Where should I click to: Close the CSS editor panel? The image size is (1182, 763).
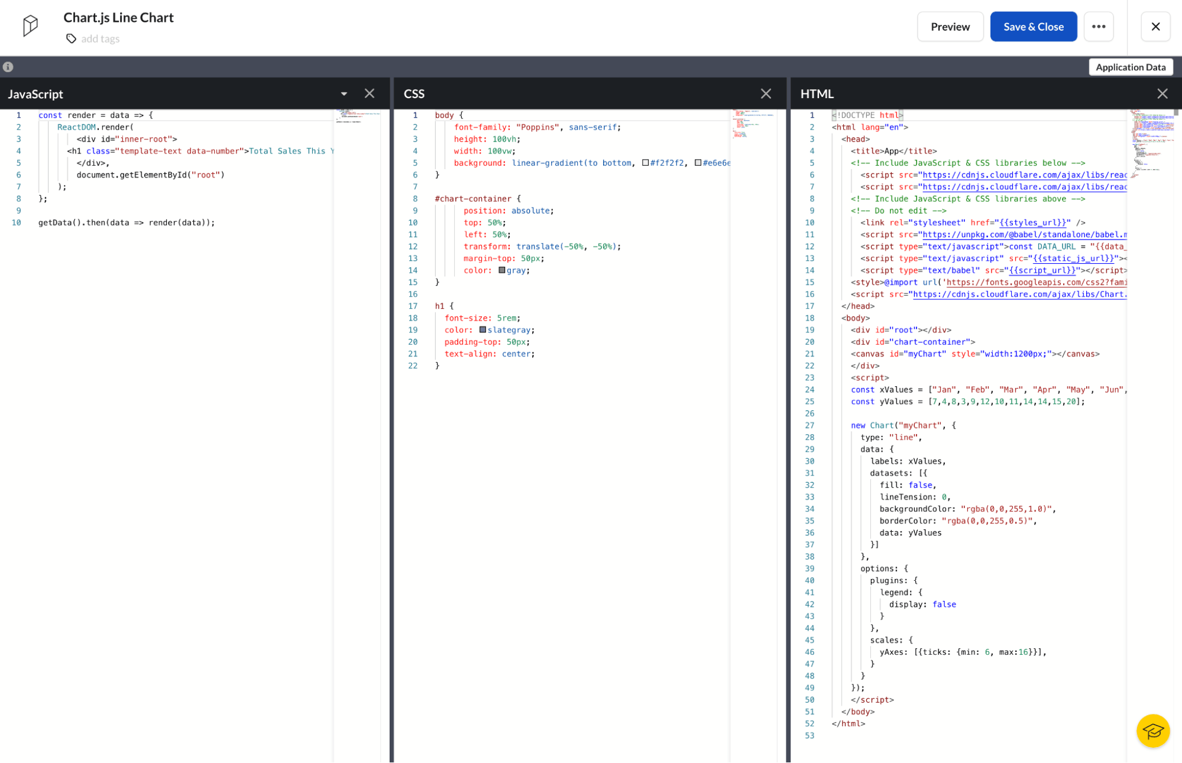tap(766, 93)
